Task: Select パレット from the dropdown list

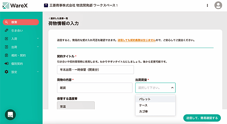Action: click(155, 99)
